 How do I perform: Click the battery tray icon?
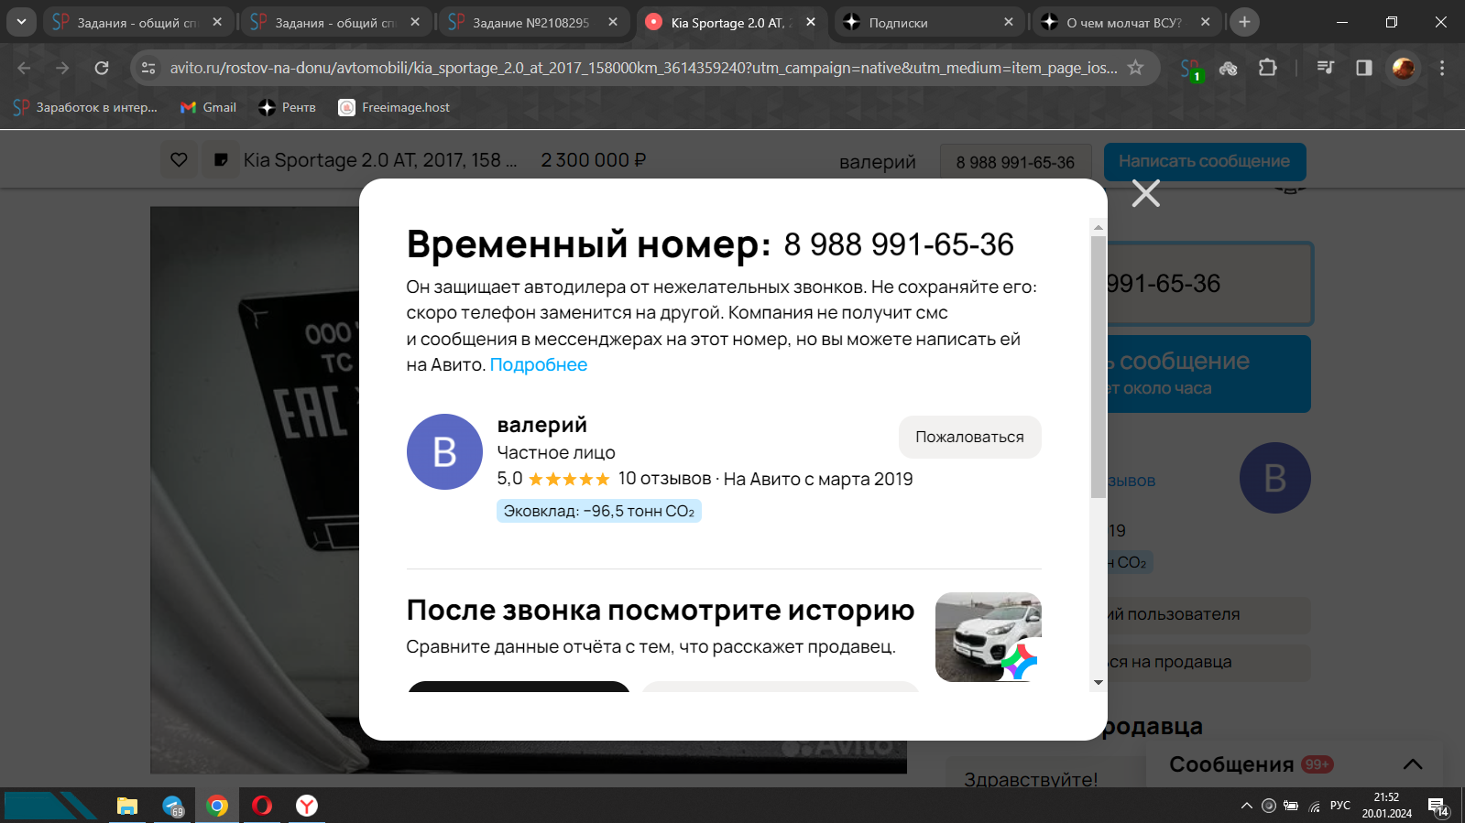coord(1291,806)
